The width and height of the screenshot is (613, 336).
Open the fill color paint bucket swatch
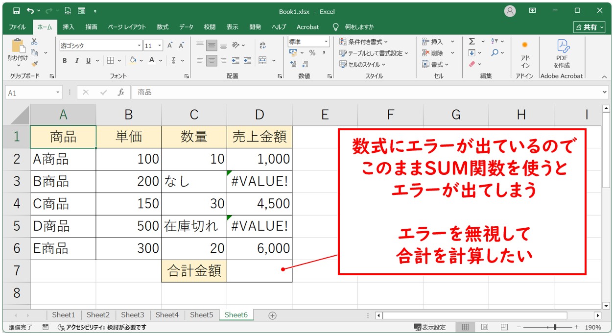[x=133, y=61]
